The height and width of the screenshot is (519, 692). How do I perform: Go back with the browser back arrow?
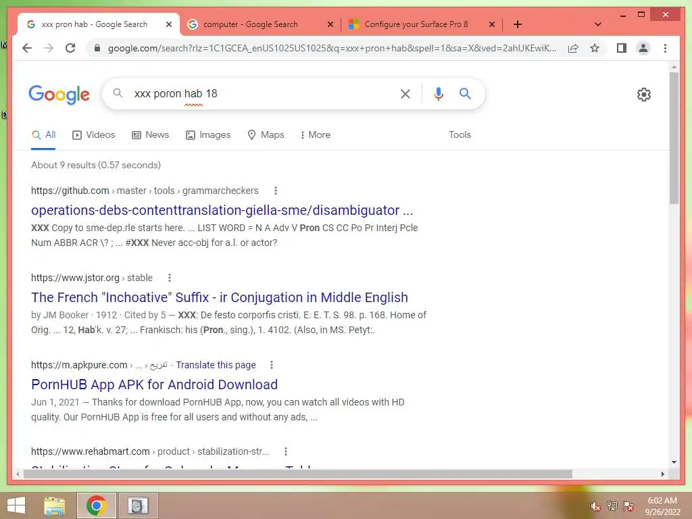coord(27,48)
